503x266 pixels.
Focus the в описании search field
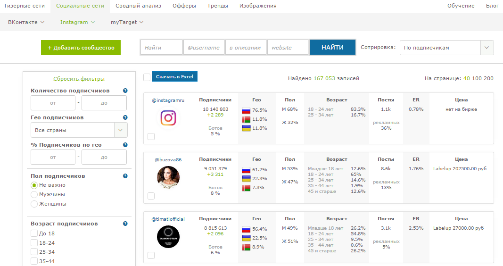click(246, 48)
